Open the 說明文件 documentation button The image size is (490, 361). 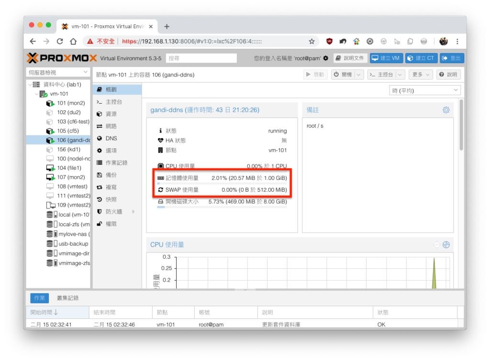[350, 58]
